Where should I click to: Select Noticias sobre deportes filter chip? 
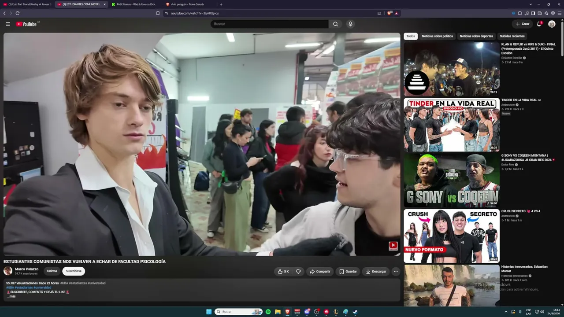(x=476, y=36)
